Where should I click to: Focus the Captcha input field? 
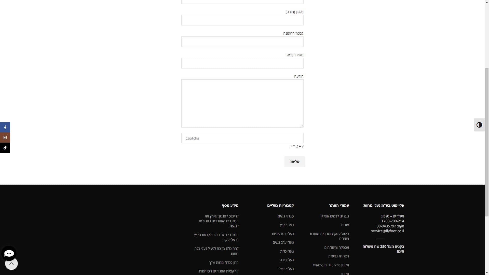[242, 138]
